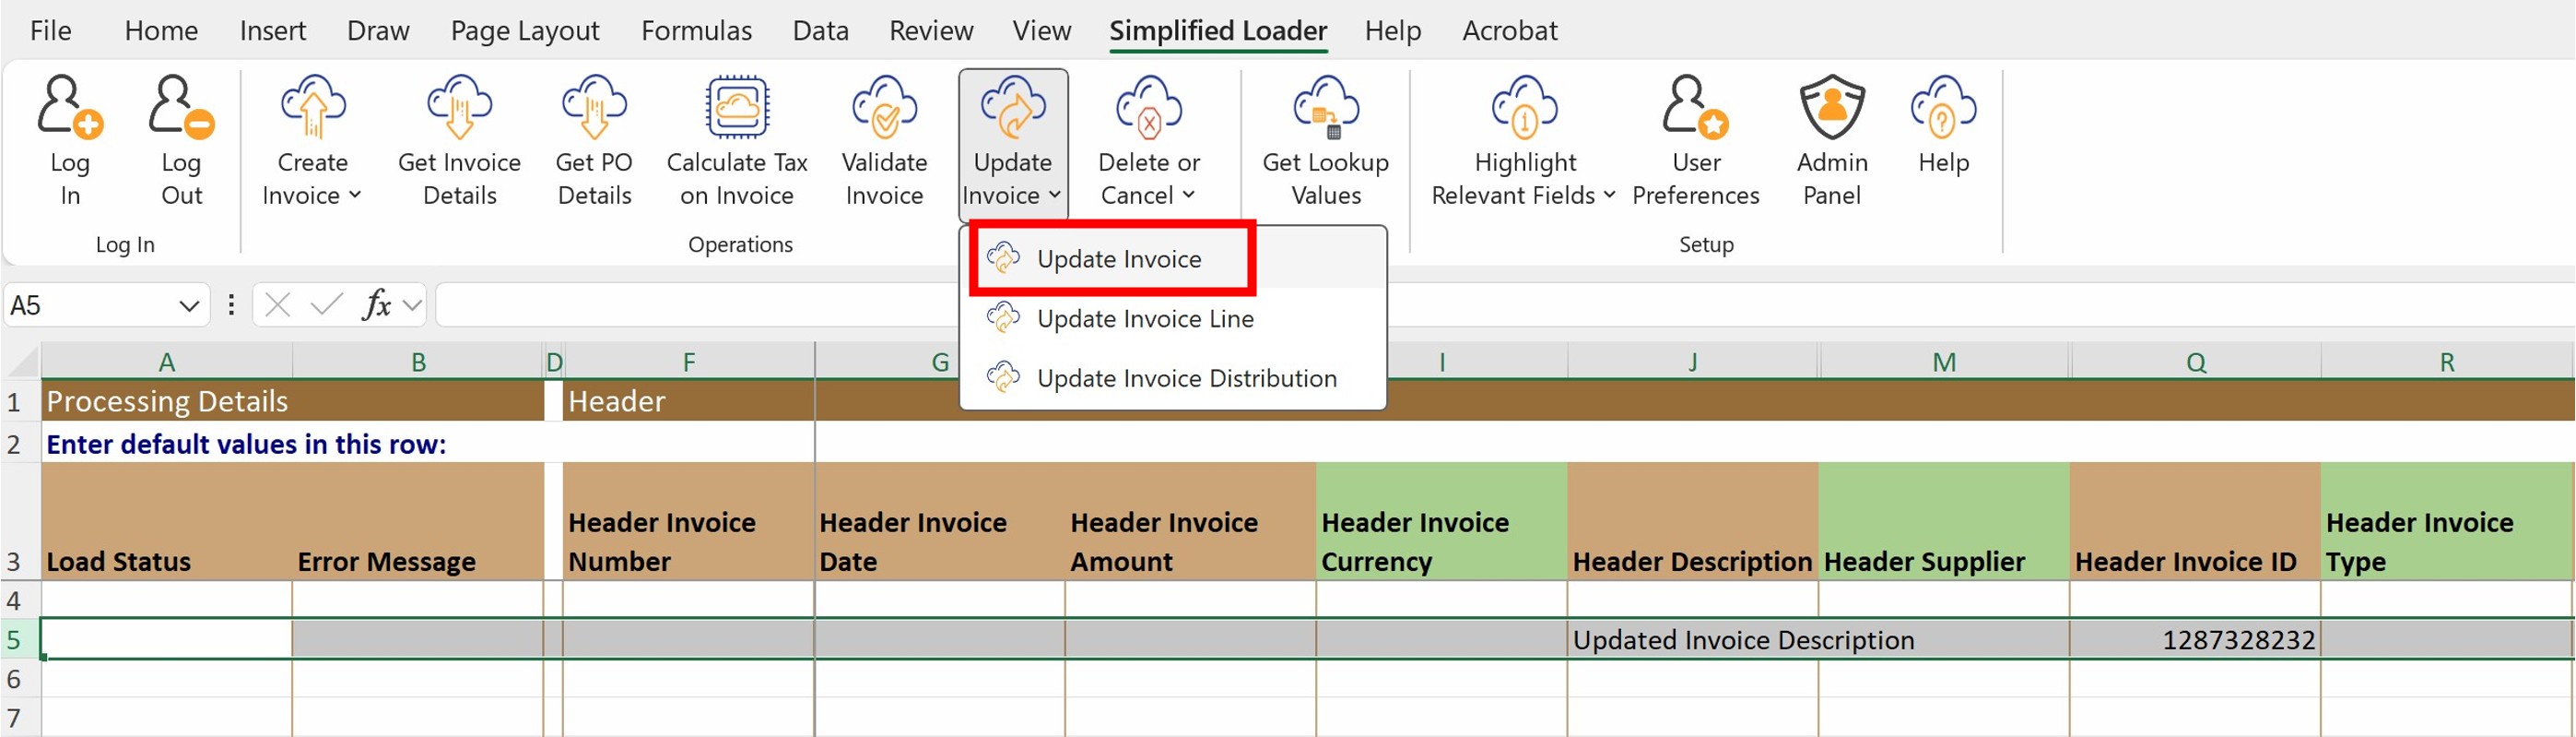Image resolution: width=2576 pixels, height=737 pixels.
Task: Click the Validate Invoice icon
Action: pos(884,106)
